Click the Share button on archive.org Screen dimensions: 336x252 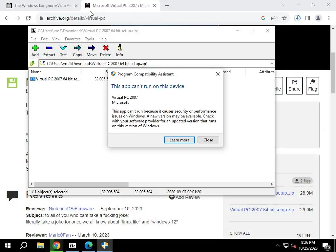pyautogui.click(x=294, y=86)
